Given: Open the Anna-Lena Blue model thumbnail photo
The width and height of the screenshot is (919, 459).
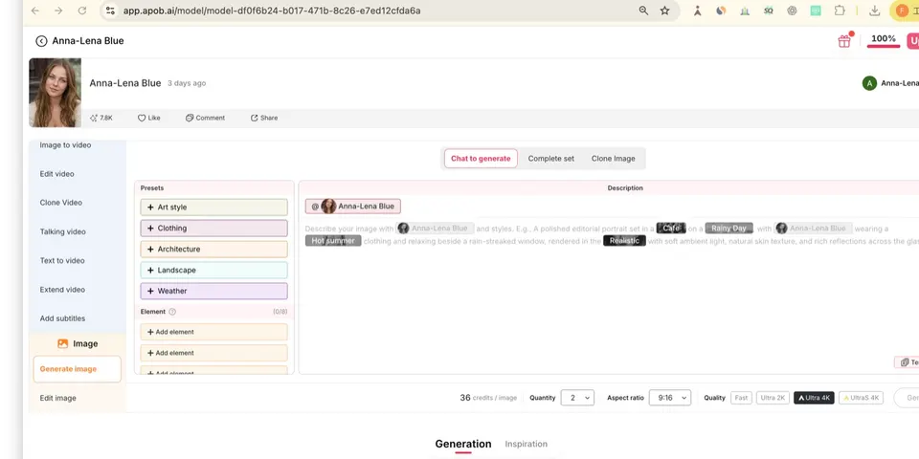Looking at the screenshot, I should [x=56, y=93].
